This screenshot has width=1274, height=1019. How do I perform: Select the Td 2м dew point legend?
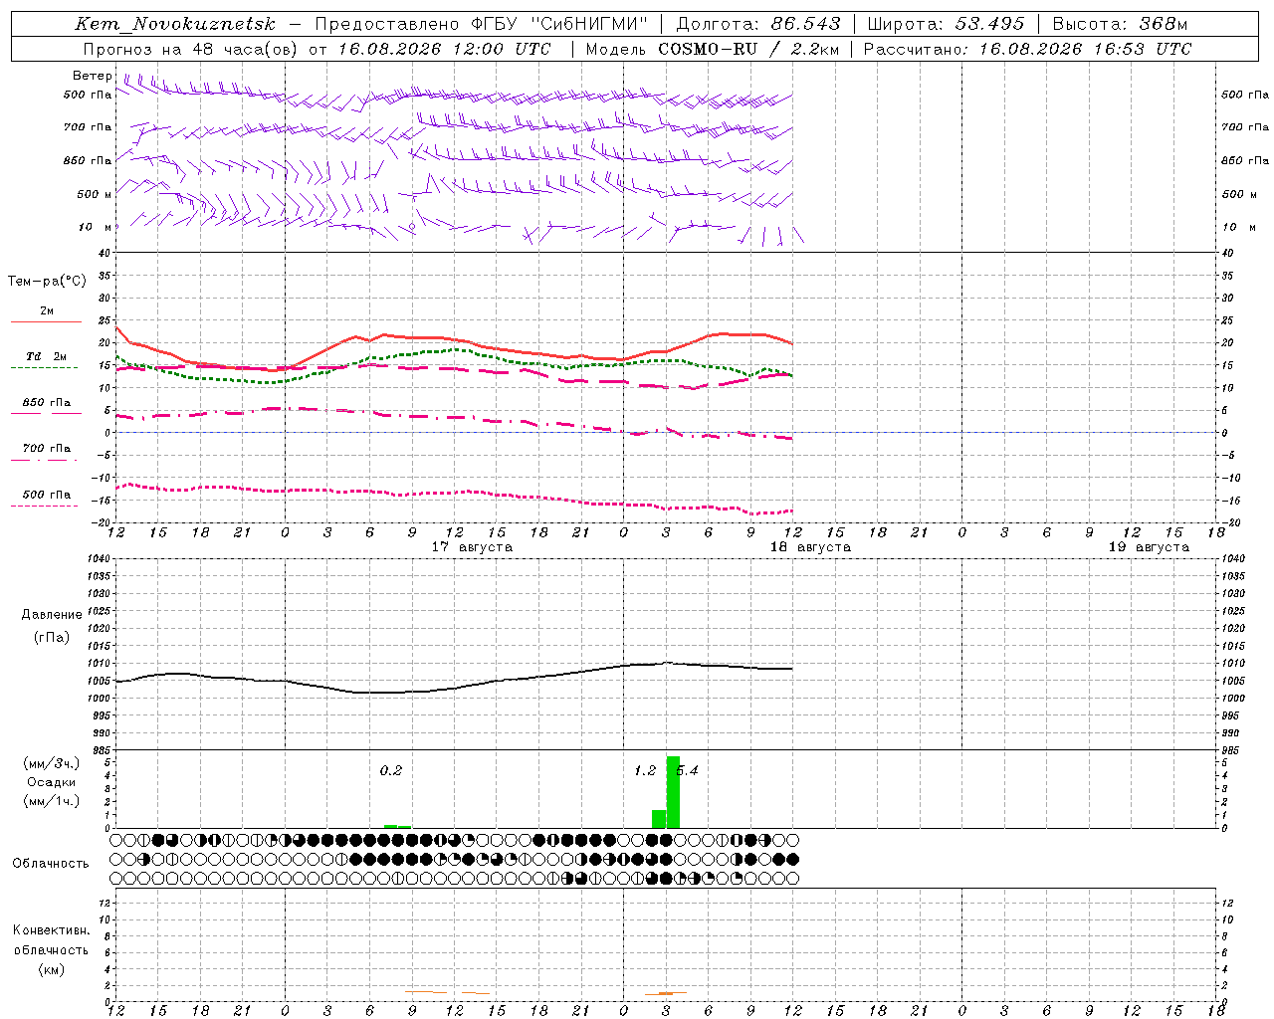coord(46,360)
